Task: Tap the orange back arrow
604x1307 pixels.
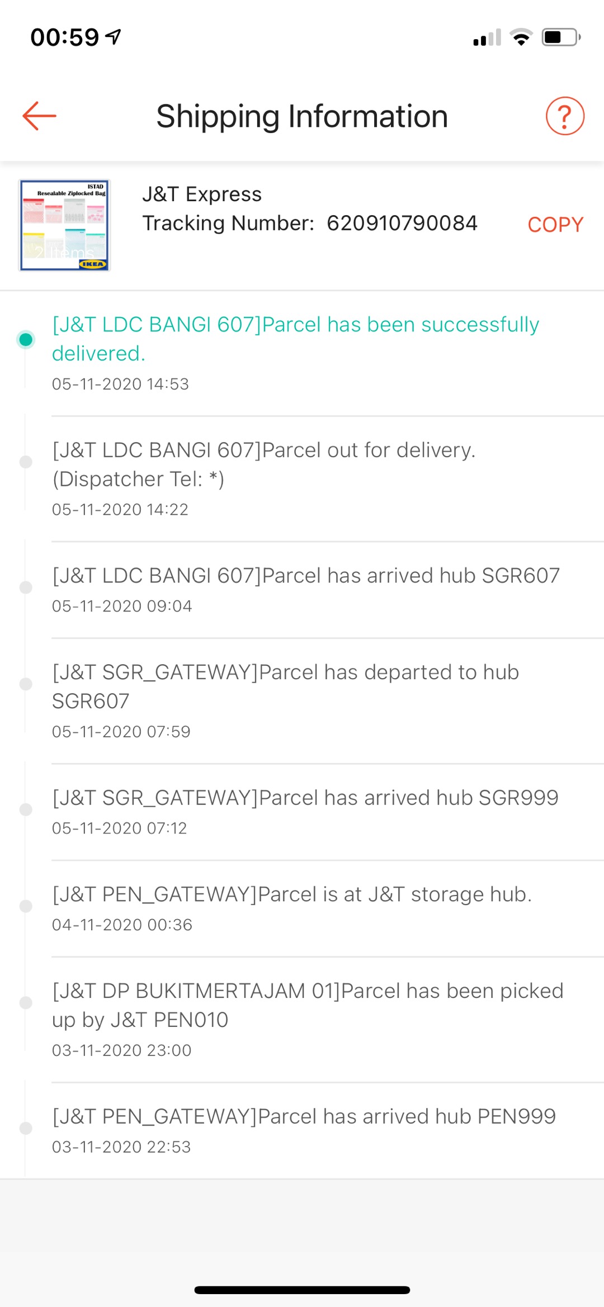Action: coord(39,116)
